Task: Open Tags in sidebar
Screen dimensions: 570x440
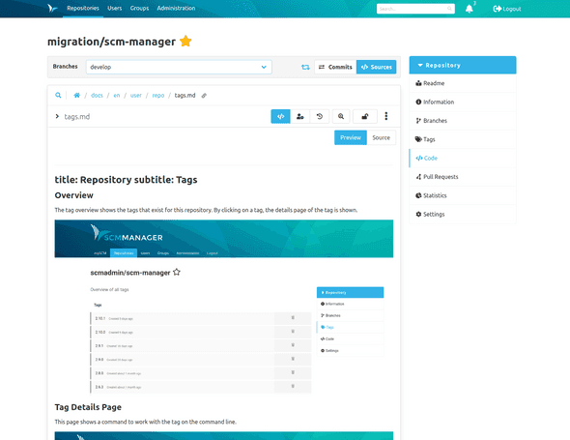Action: tap(463, 139)
